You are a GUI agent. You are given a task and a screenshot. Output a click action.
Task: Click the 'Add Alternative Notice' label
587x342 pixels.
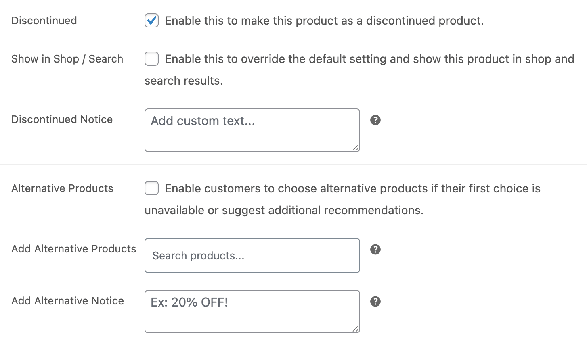[67, 301]
